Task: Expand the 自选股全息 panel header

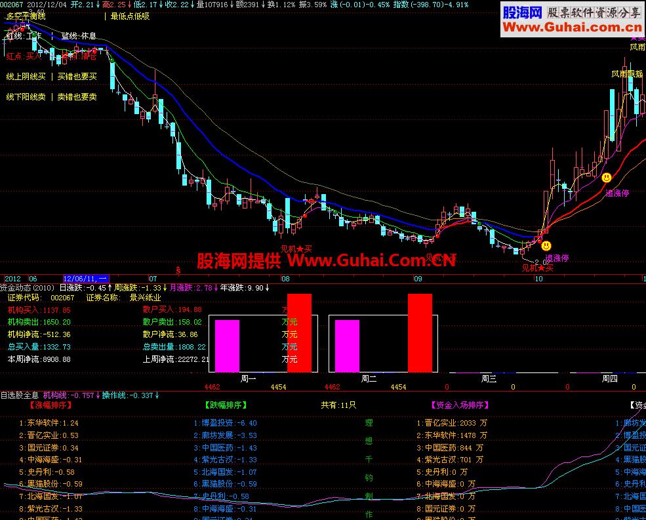Action: click(x=18, y=395)
